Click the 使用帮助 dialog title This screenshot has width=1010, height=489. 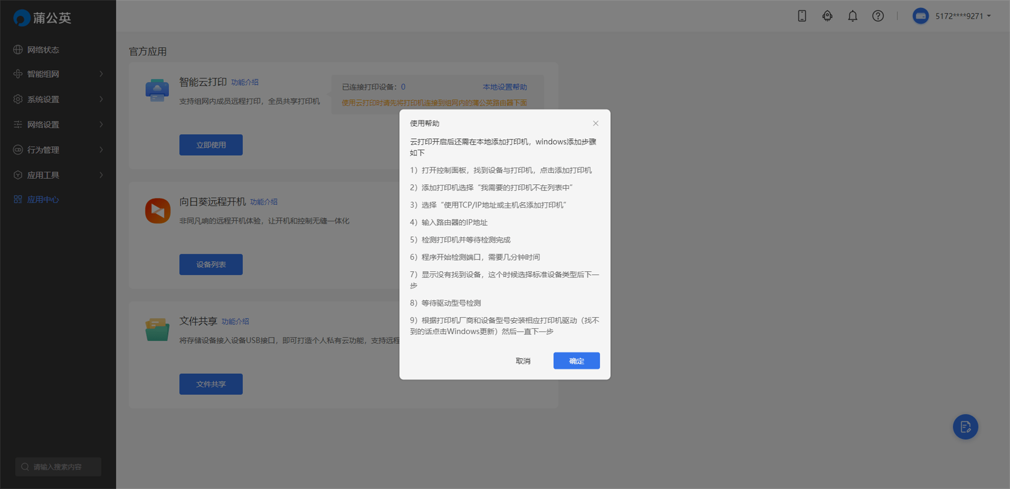click(424, 123)
